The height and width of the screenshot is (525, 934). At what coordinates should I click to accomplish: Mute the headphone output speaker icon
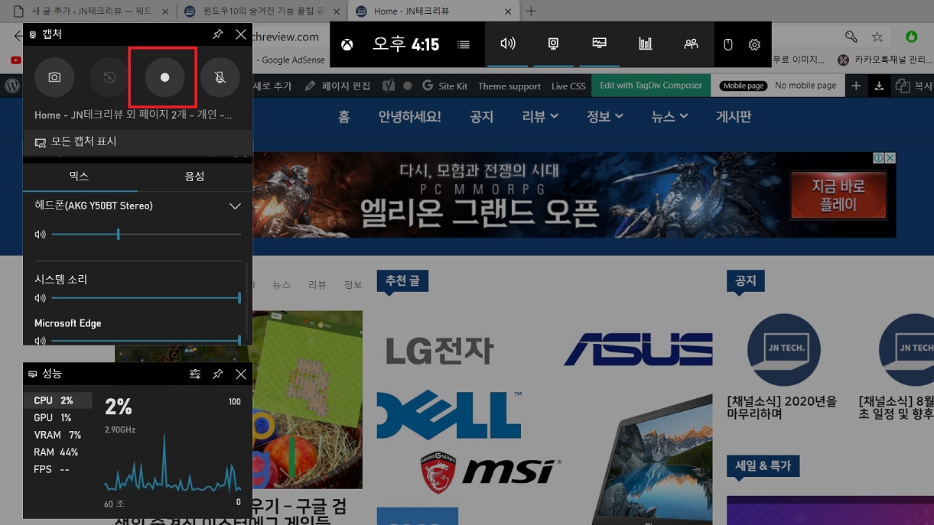(41, 235)
